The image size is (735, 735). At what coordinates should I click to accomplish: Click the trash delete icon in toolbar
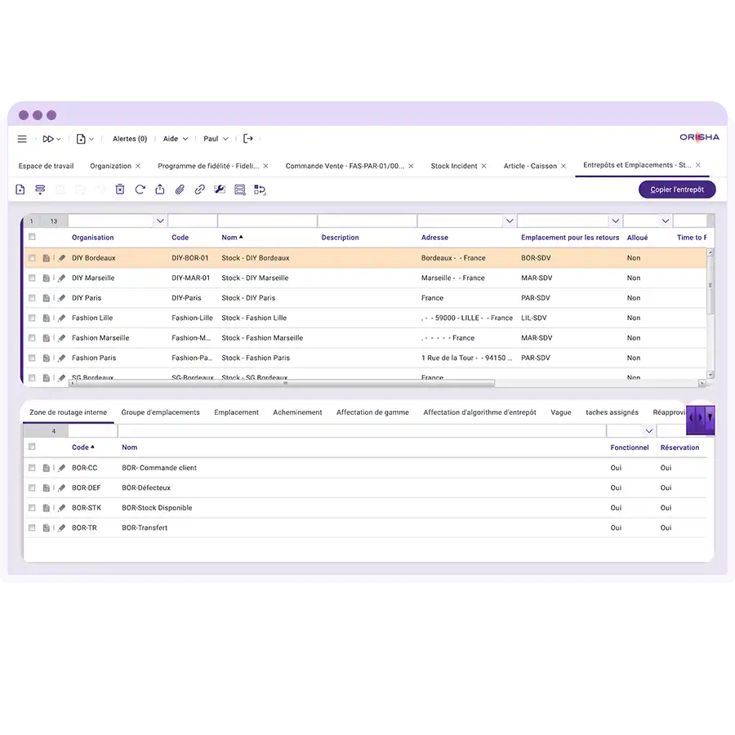coord(119,189)
